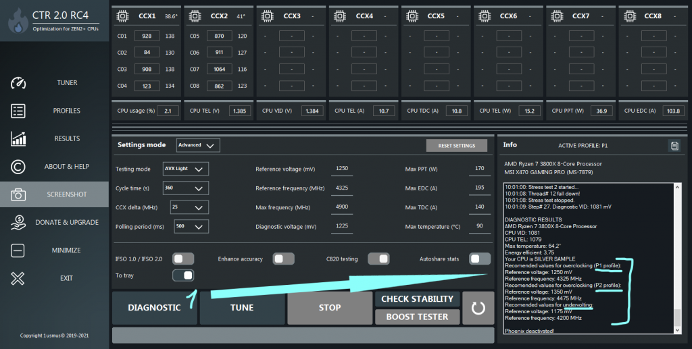This screenshot has height=349, width=692.
Task: Open the Settings mode Advanced dropdown
Action: pos(198,145)
